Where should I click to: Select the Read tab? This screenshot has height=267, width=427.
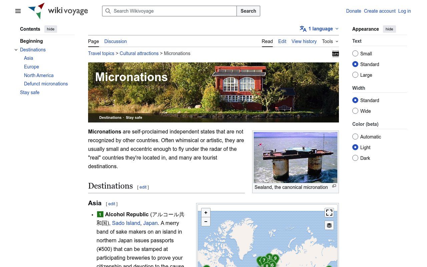point(267,41)
